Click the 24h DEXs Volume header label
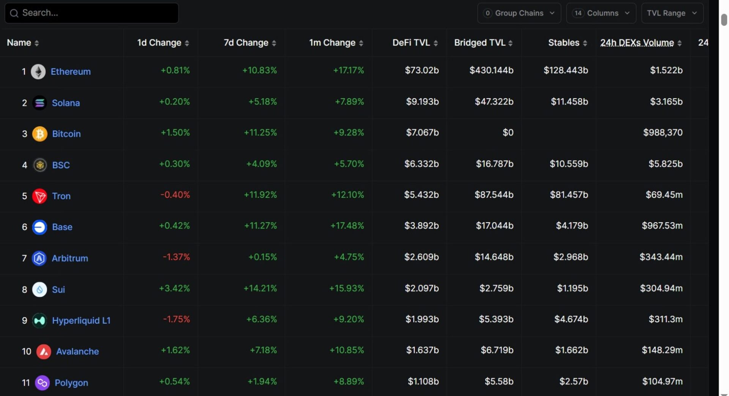Viewport: 729px width, 396px height. coord(637,43)
